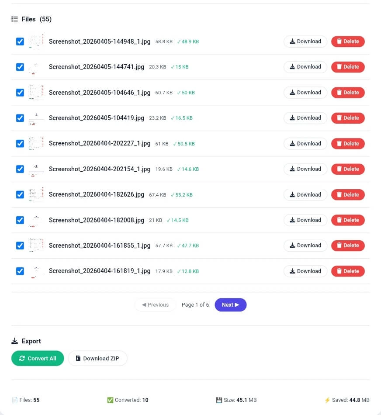
Task: Click the thumbnail of Screenshot_20260405-104419.jpg
Action: (37, 118)
